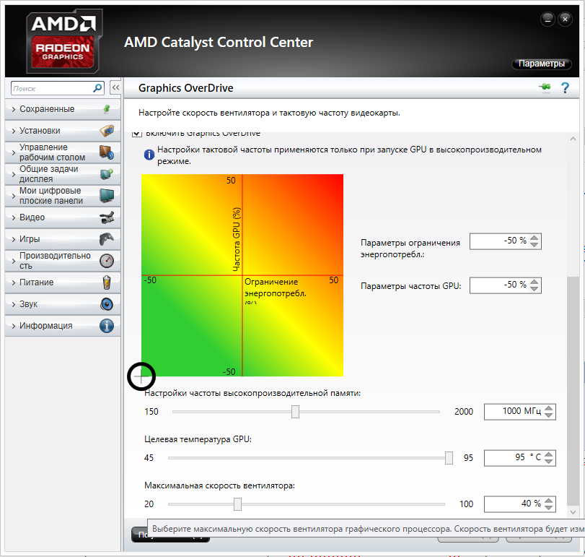Click the maximum fan speed slider thumb
This screenshot has width=585, height=557.
click(237, 504)
